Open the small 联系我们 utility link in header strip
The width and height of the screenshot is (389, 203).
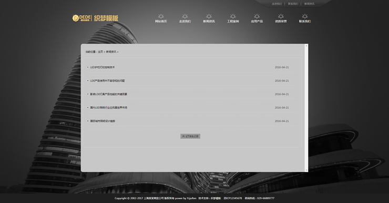293,4
